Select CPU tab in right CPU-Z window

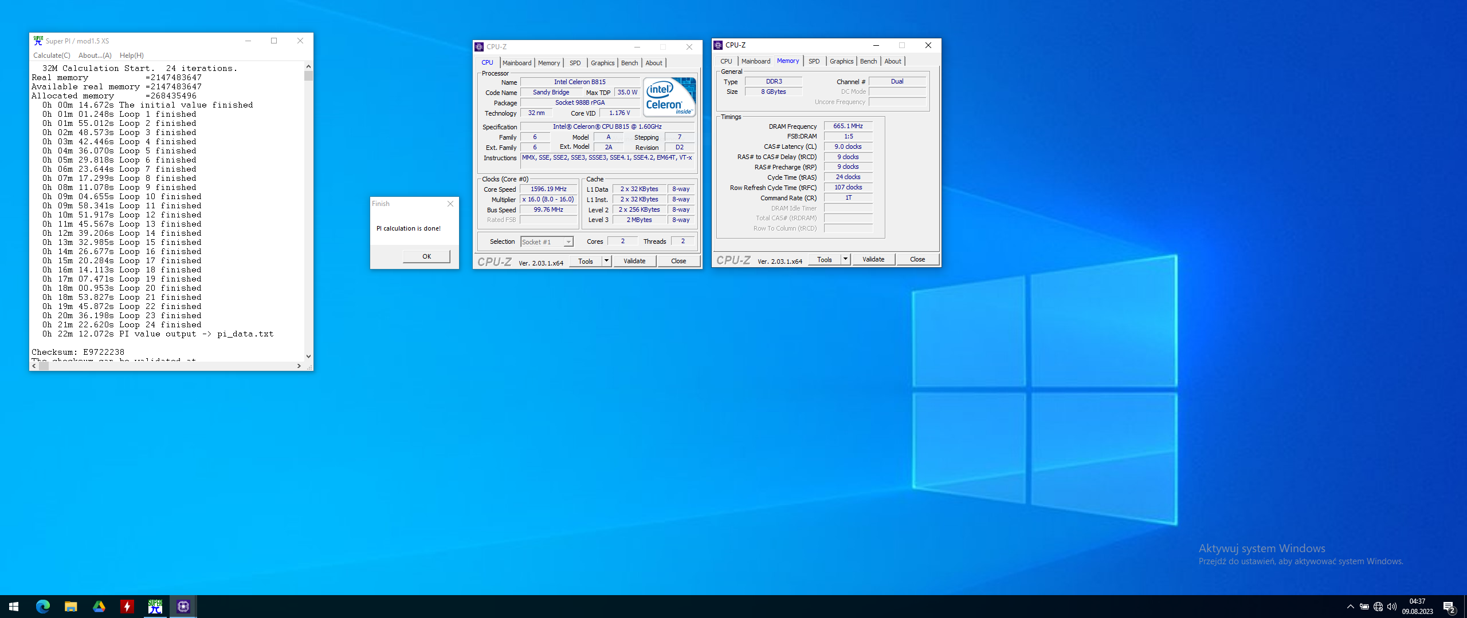pos(726,61)
